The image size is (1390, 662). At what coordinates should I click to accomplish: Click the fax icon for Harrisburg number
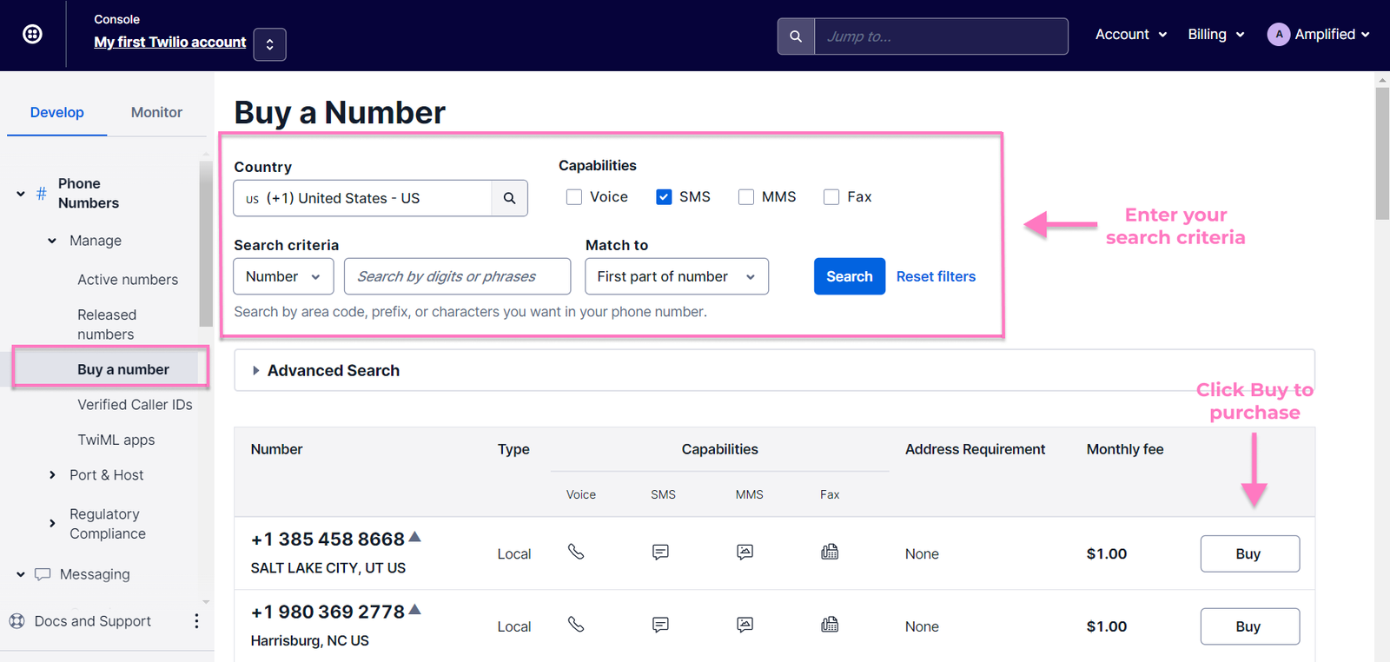830,625
